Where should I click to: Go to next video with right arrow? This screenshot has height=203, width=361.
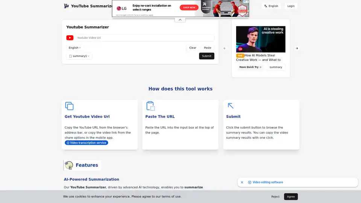297,48
